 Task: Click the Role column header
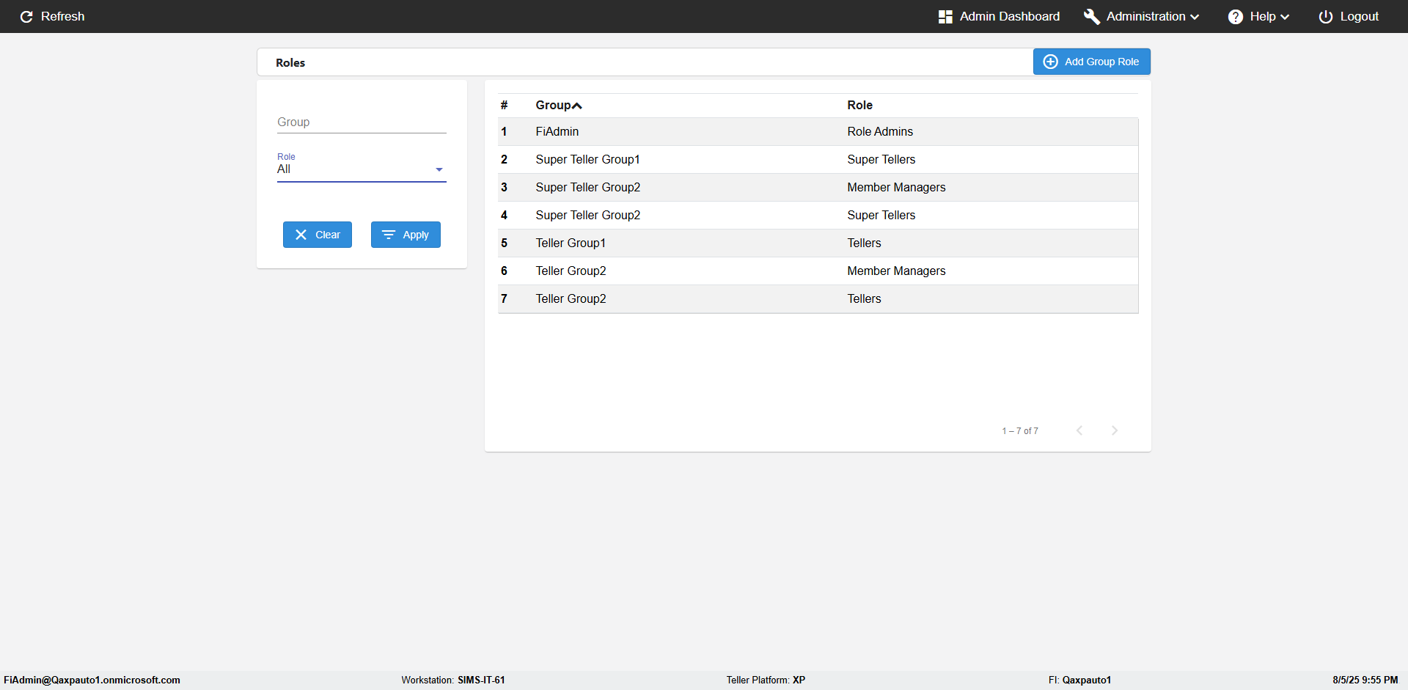(859, 105)
